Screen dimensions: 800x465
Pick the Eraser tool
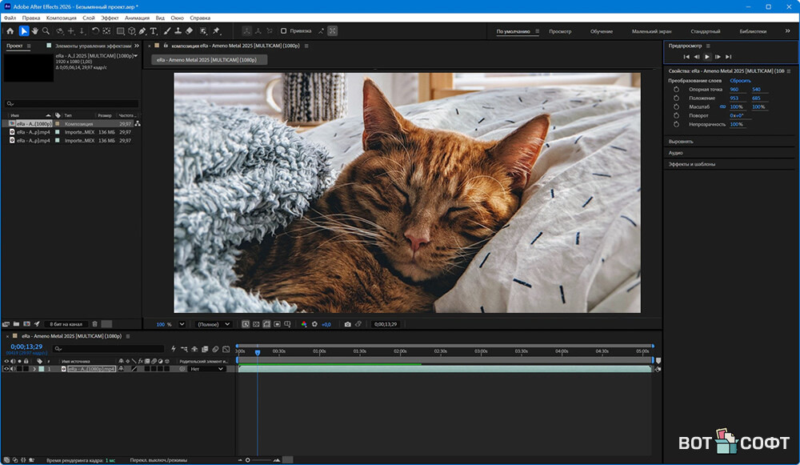coord(190,31)
